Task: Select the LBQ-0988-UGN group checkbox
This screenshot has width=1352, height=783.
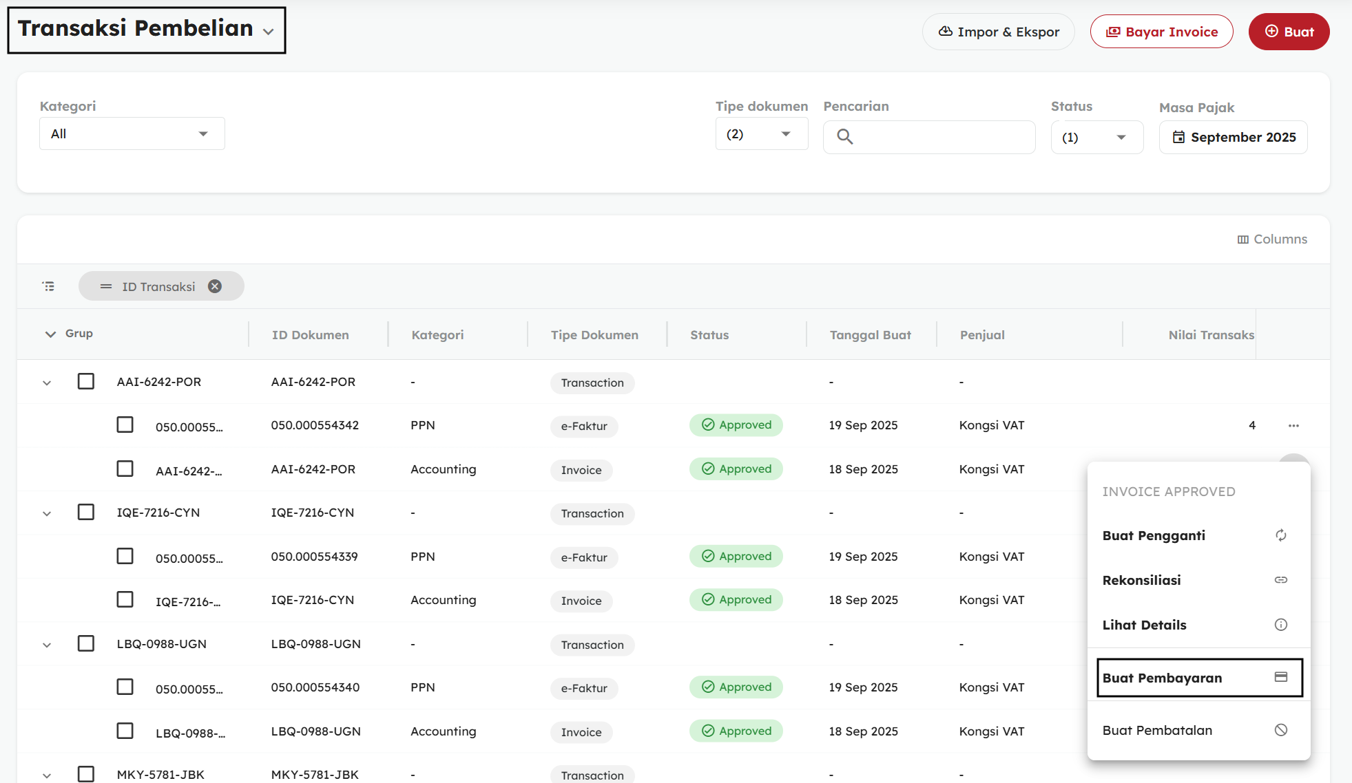Action: pos(86,643)
